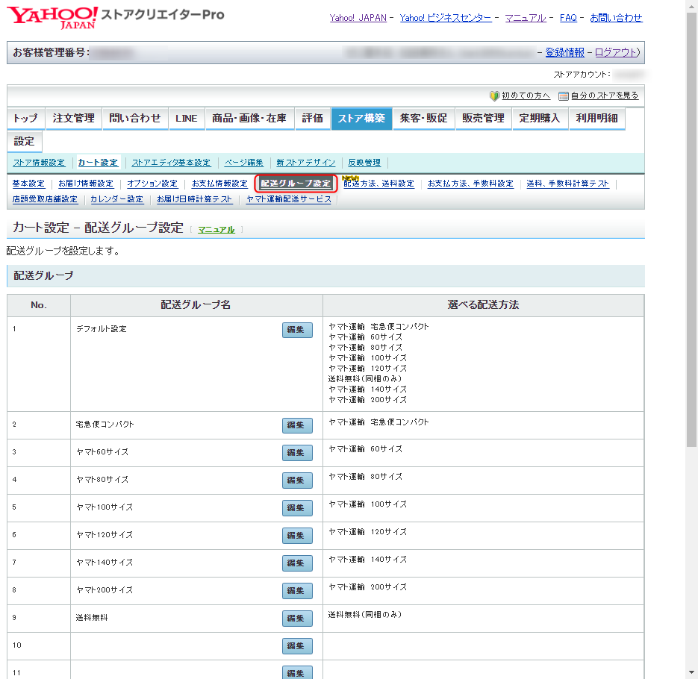698x679 pixels.
Task: Edit the デフォルト設定 delivery group
Action: (x=297, y=330)
